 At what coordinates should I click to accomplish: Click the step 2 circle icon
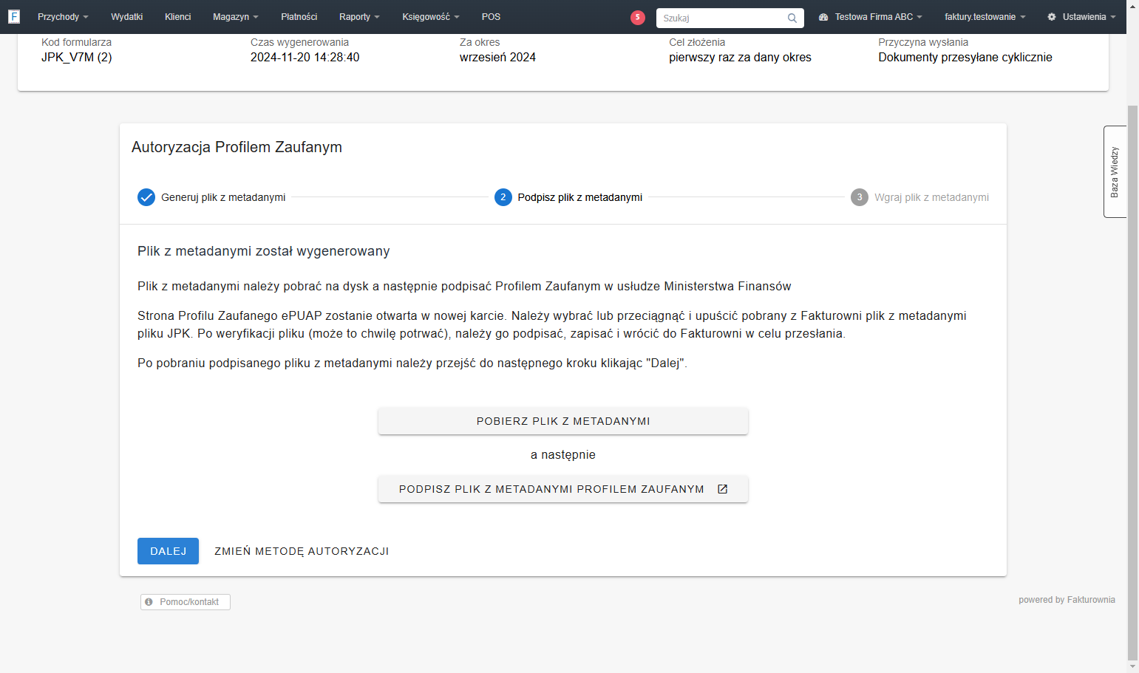(x=503, y=197)
